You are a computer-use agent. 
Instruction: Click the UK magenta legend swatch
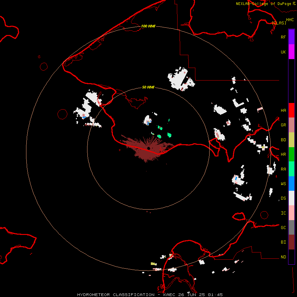[291, 52]
